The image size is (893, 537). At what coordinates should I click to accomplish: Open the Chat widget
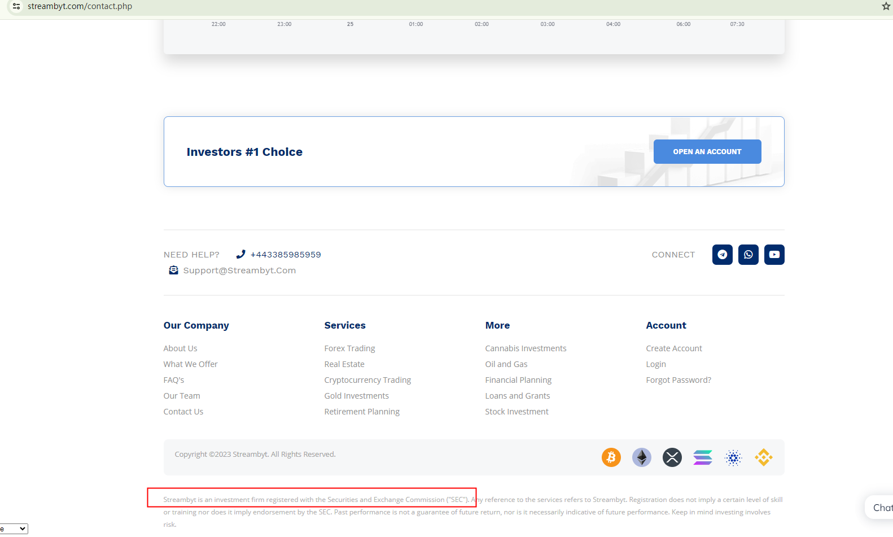click(x=879, y=508)
